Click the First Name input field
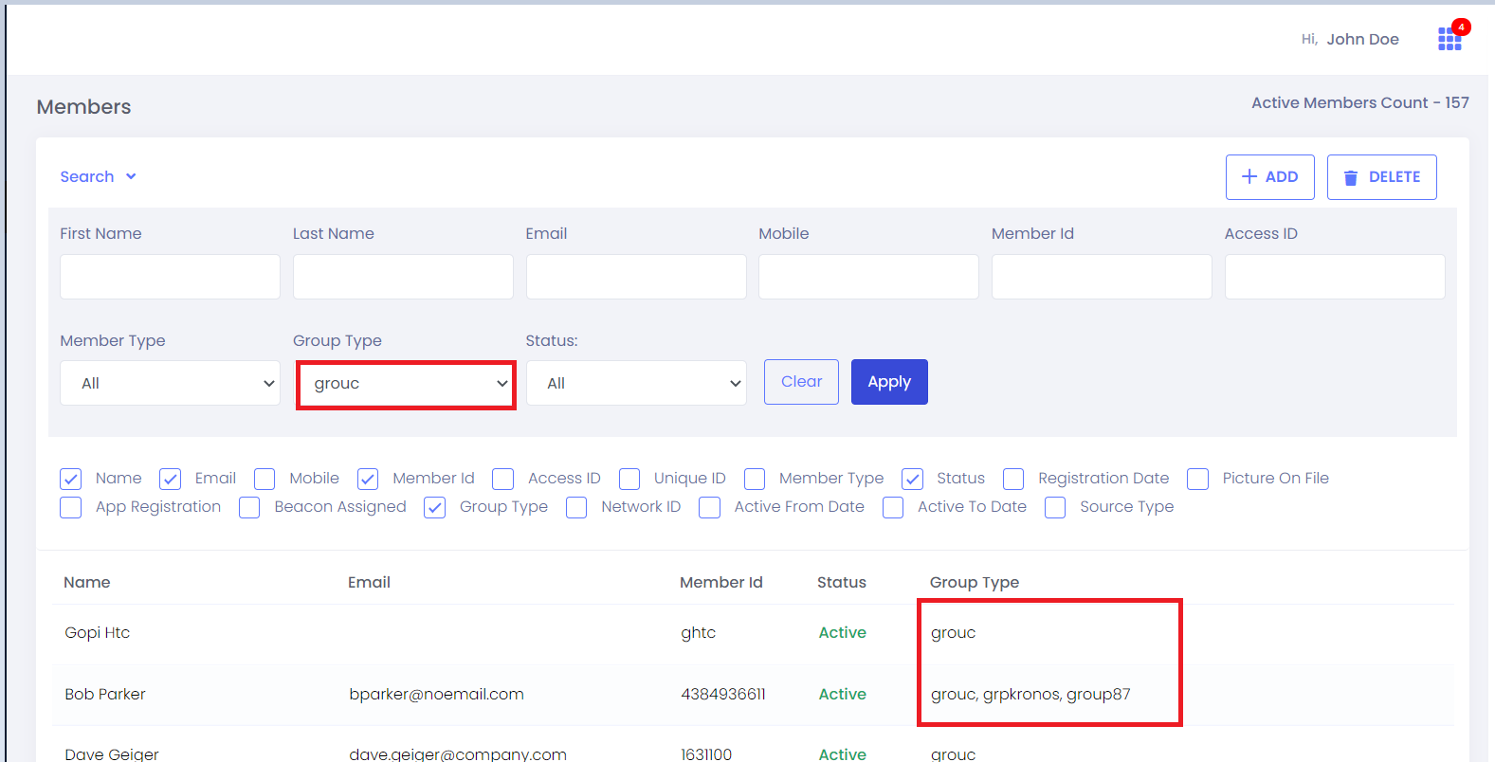 click(170, 277)
